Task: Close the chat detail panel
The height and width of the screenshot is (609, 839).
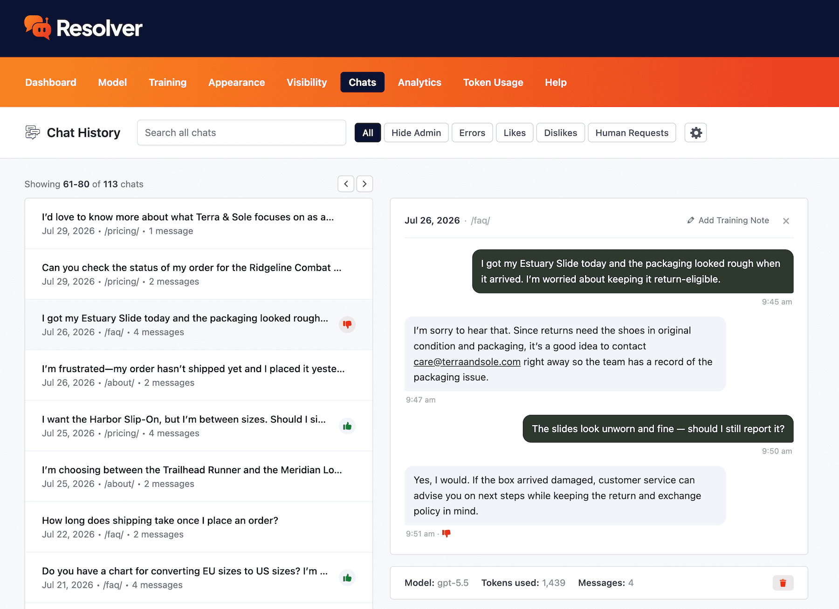Action: (x=786, y=221)
